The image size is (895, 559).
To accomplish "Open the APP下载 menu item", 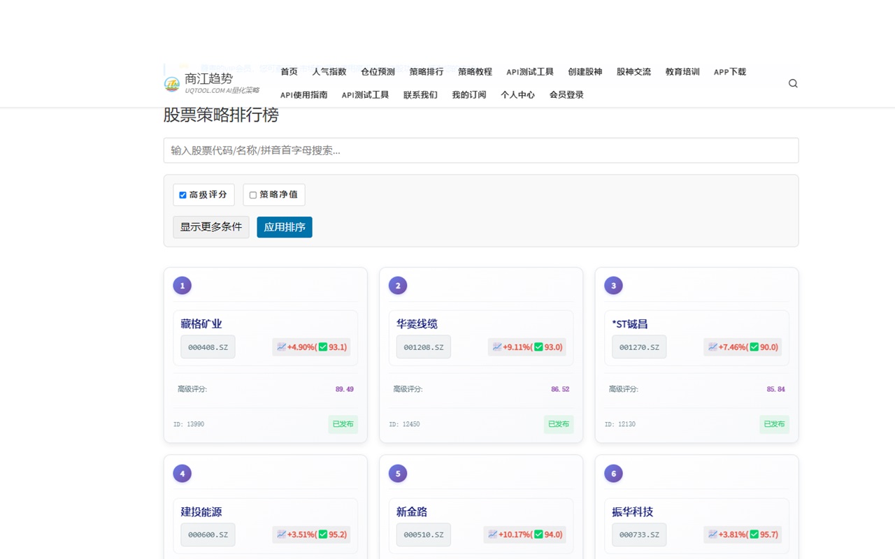I will [x=729, y=71].
